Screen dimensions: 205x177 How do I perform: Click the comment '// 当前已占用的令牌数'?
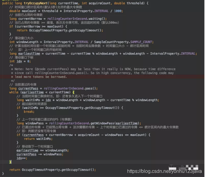26,15
